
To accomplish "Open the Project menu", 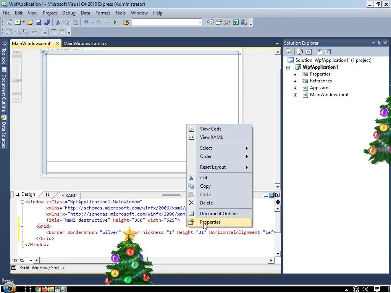I will coord(50,13).
